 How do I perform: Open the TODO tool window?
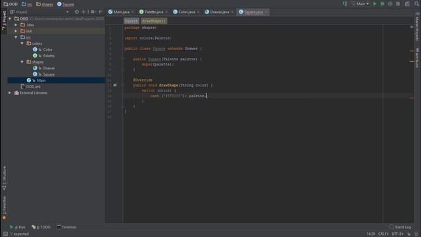tap(41, 227)
